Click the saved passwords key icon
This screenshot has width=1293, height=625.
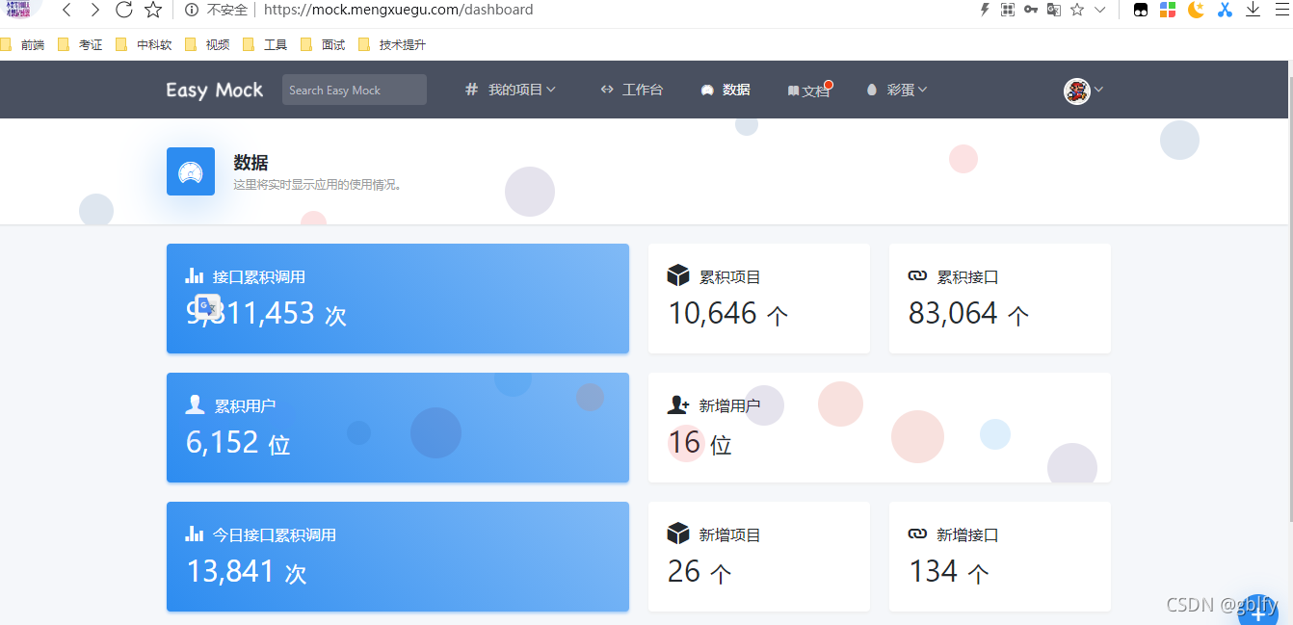1031,10
